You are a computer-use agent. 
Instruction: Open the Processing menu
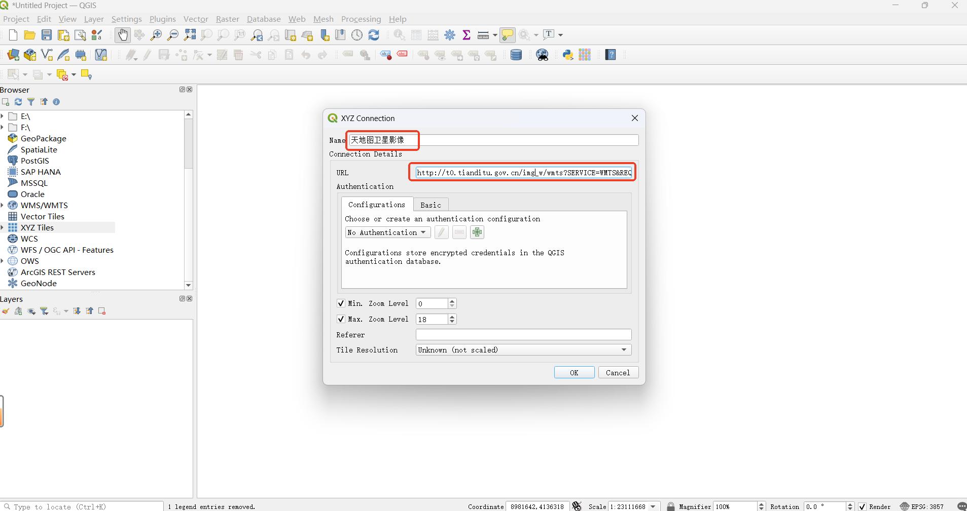pyautogui.click(x=361, y=19)
